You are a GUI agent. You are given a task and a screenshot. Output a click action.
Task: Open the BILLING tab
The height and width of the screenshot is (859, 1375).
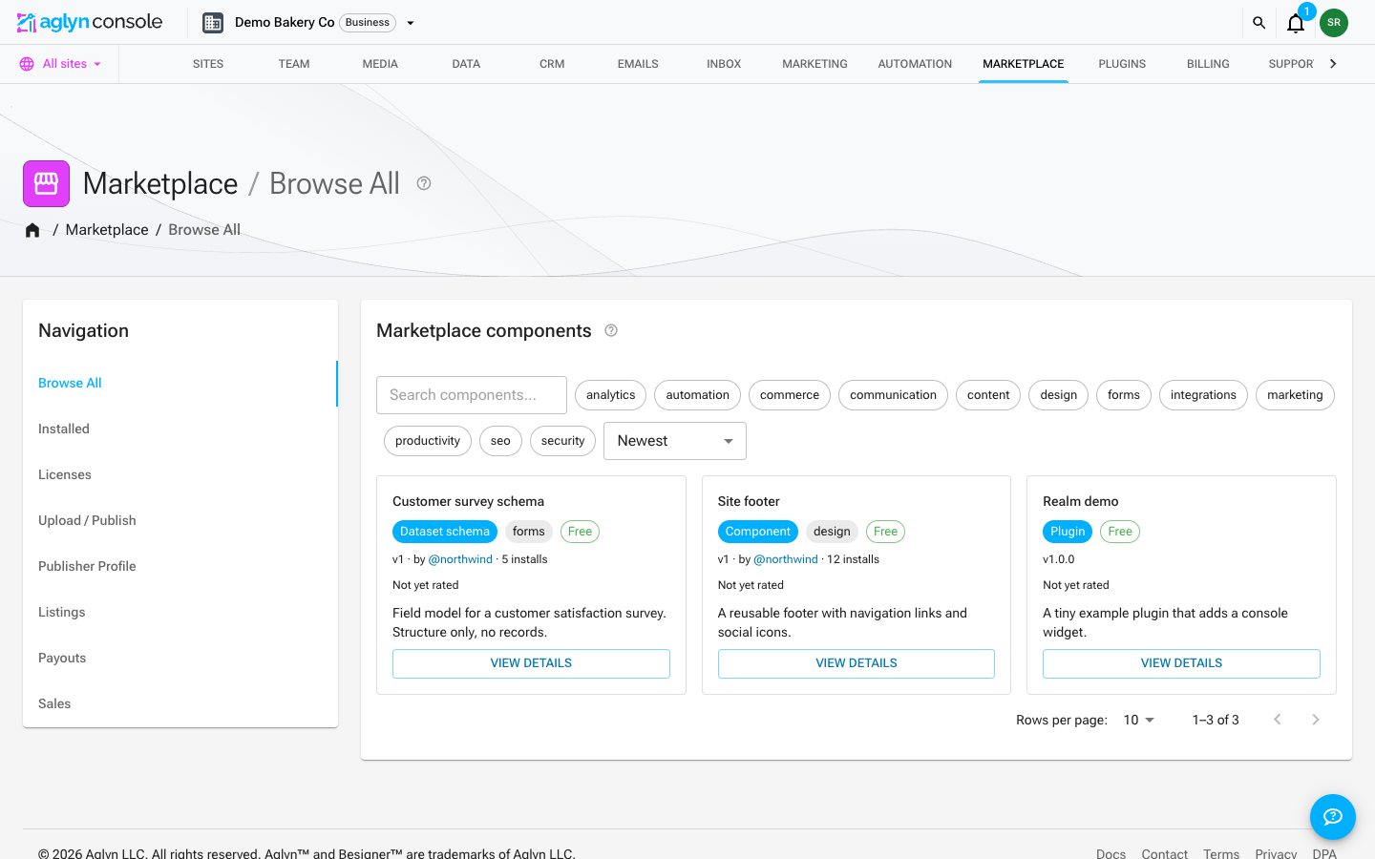click(x=1208, y=64)
